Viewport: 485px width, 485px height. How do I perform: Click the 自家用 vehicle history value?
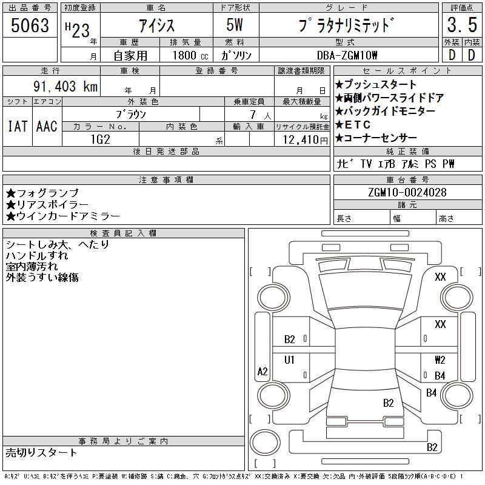[130, 56]
